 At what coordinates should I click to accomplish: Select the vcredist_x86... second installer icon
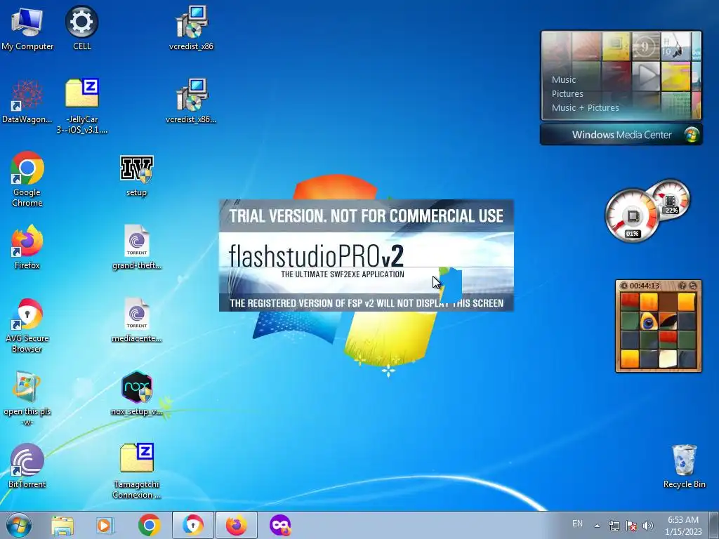point(191,101)
